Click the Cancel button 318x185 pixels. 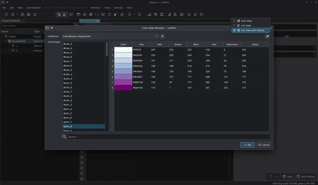click(264, 145)
